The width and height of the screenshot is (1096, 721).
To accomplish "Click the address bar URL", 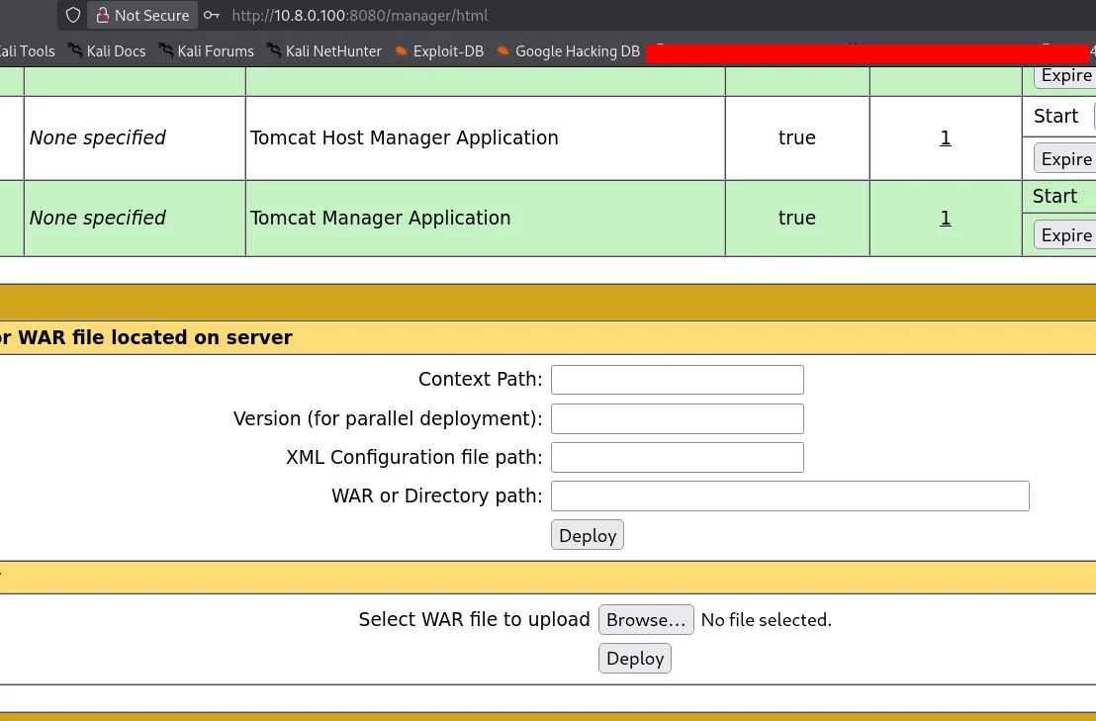I will click(360, 16).
